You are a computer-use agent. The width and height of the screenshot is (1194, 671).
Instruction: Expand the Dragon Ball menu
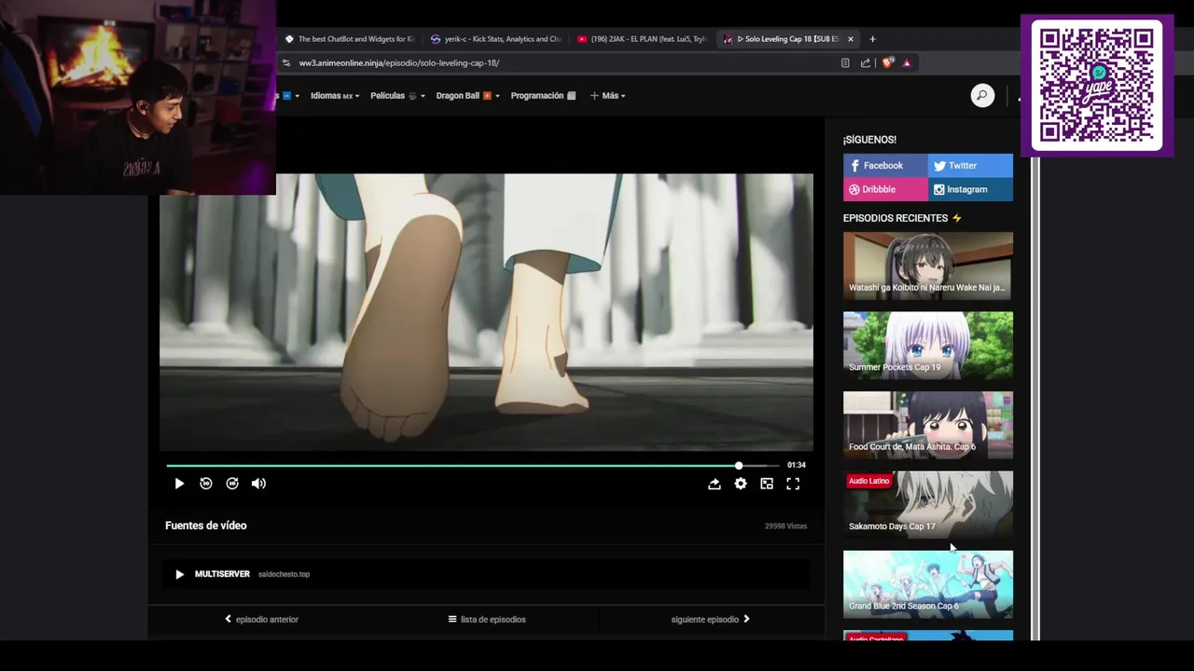click(467, 95)
